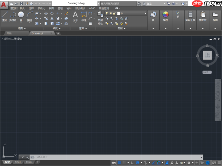222x166 pixels.
Task: Toggle ortho mode in status bar
Action: (132, 163)
